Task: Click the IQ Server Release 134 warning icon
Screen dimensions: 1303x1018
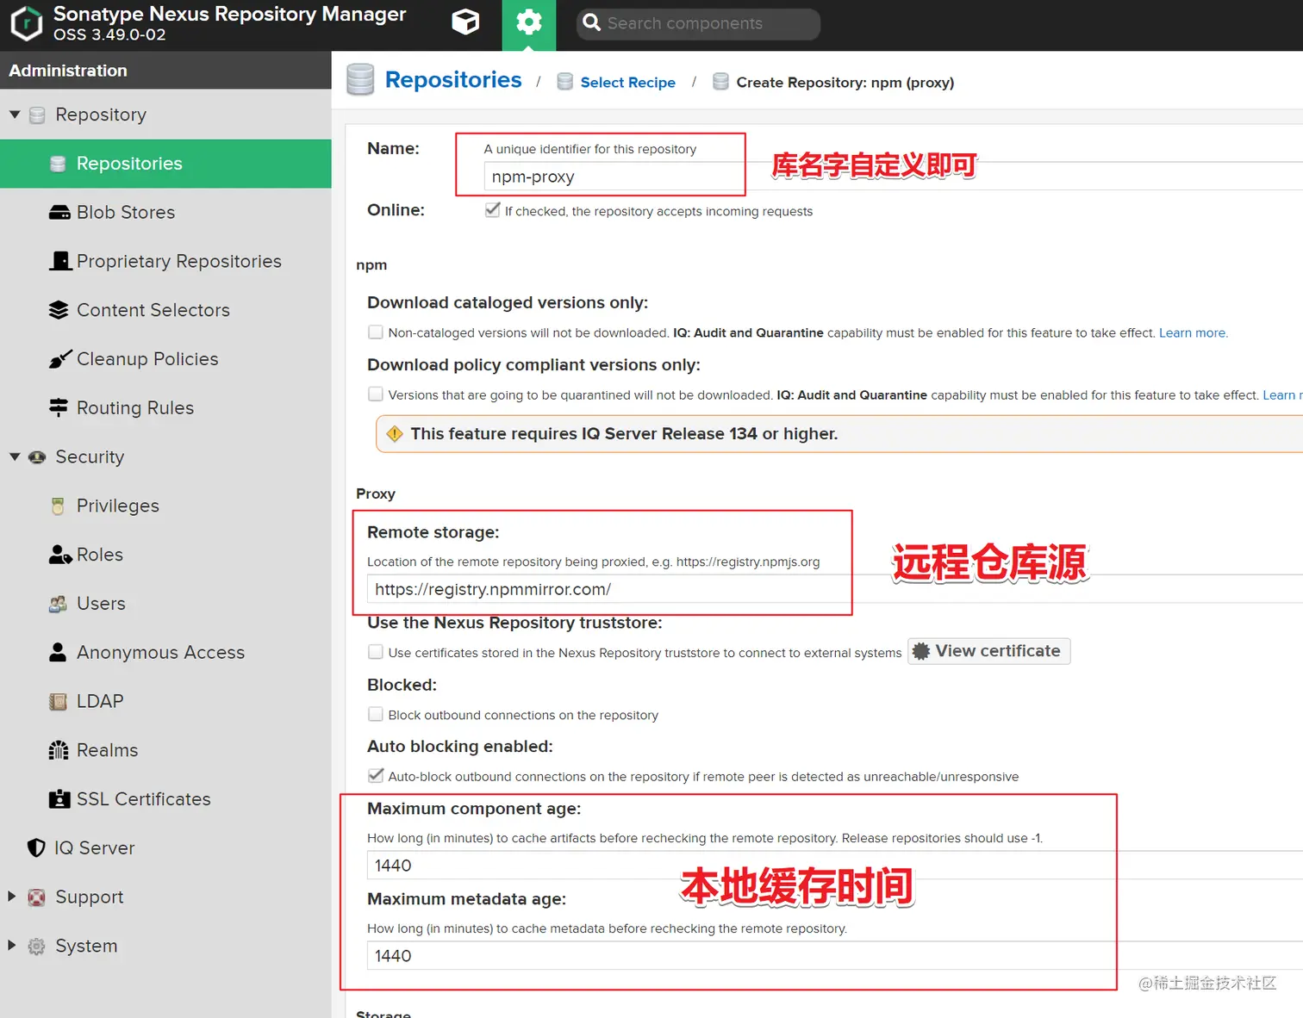Action: 395,434
